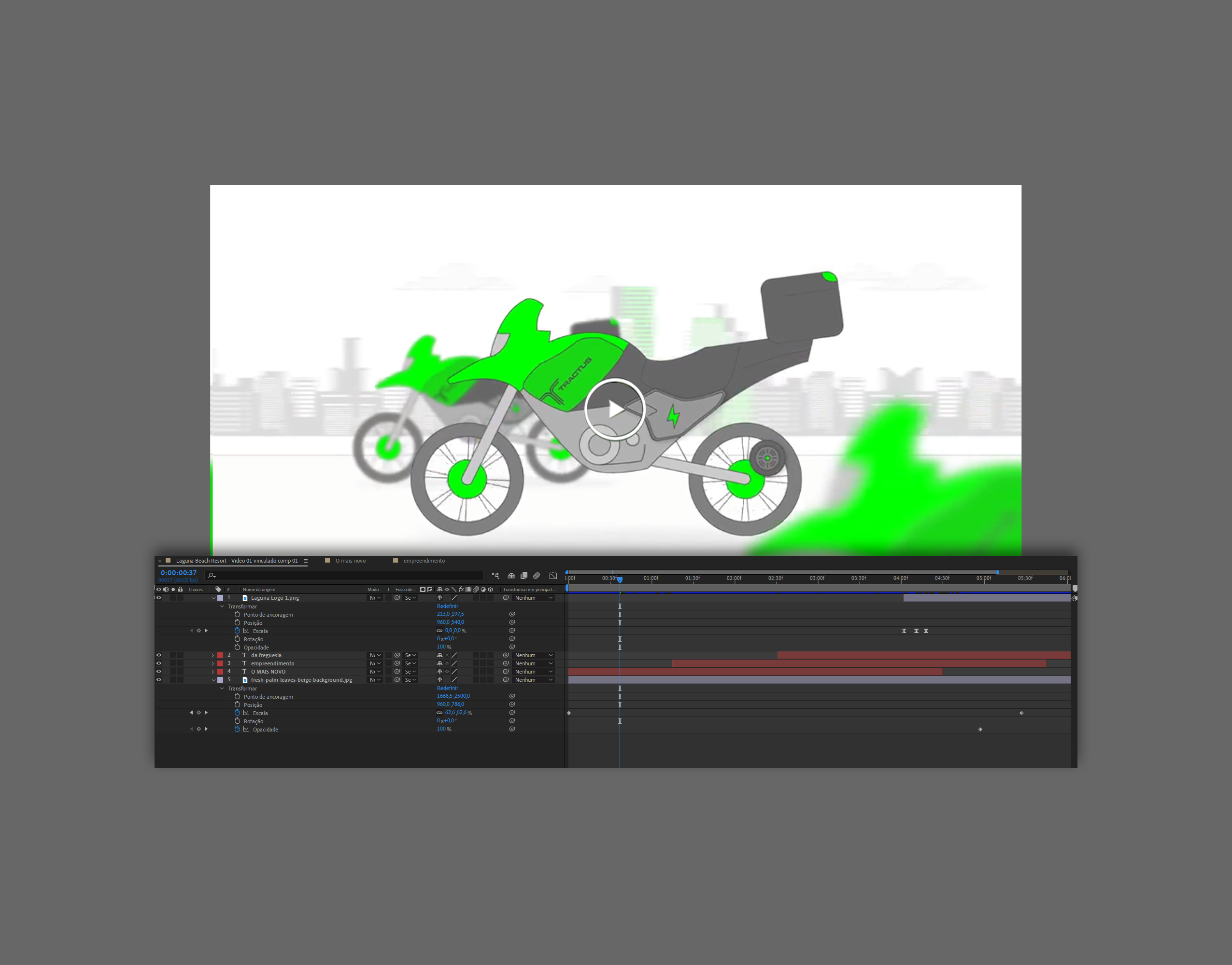
Task: Open the 'empreendimento' composition tab
Action: 424,561
